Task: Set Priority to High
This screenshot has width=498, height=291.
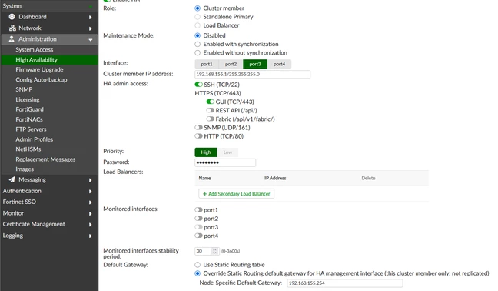Action: (206, 152)
